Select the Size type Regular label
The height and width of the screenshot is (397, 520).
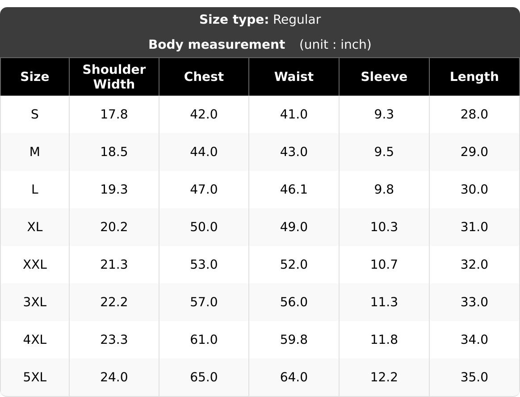pos(260,20)
